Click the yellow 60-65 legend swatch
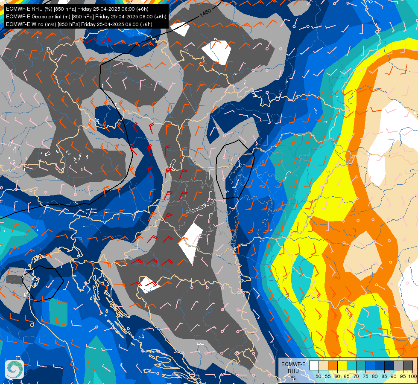The image size is (418, 384). 342,365
